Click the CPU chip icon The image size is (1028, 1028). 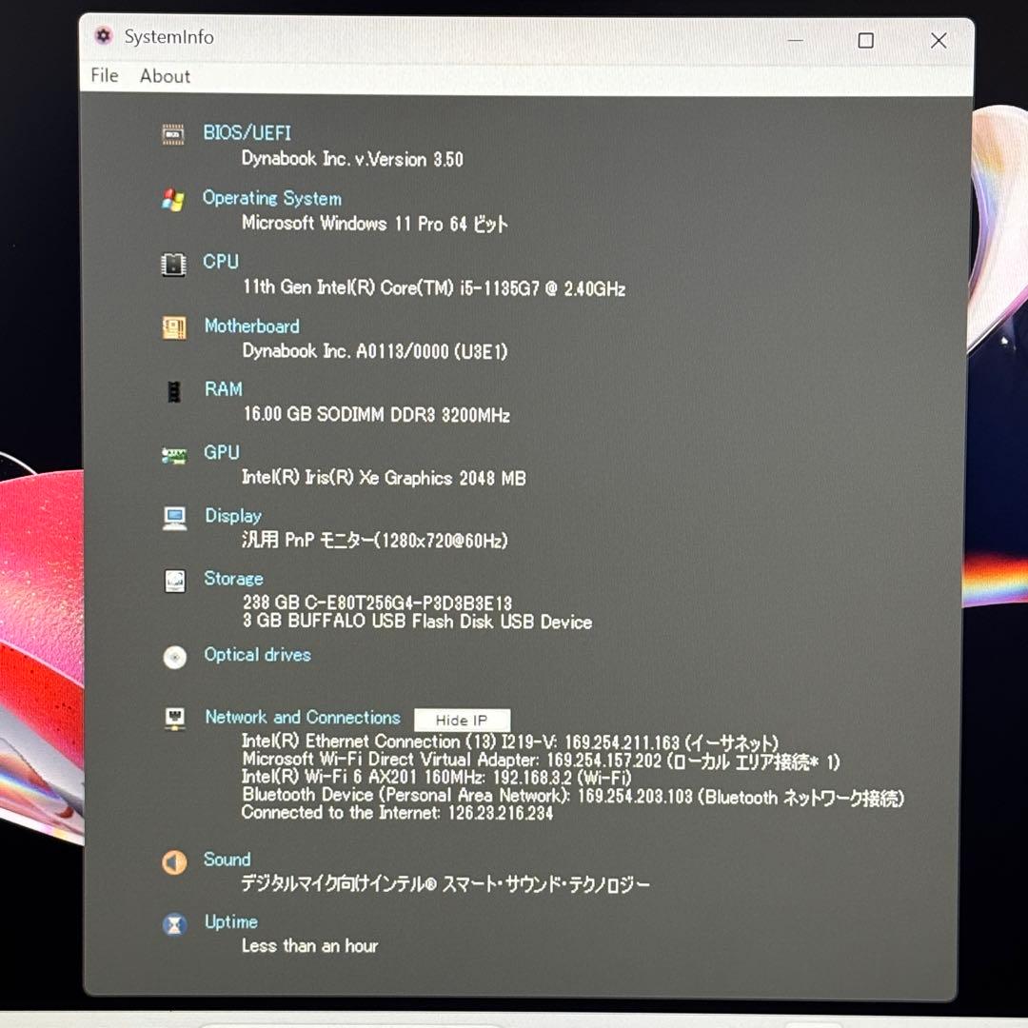[174, 264]
